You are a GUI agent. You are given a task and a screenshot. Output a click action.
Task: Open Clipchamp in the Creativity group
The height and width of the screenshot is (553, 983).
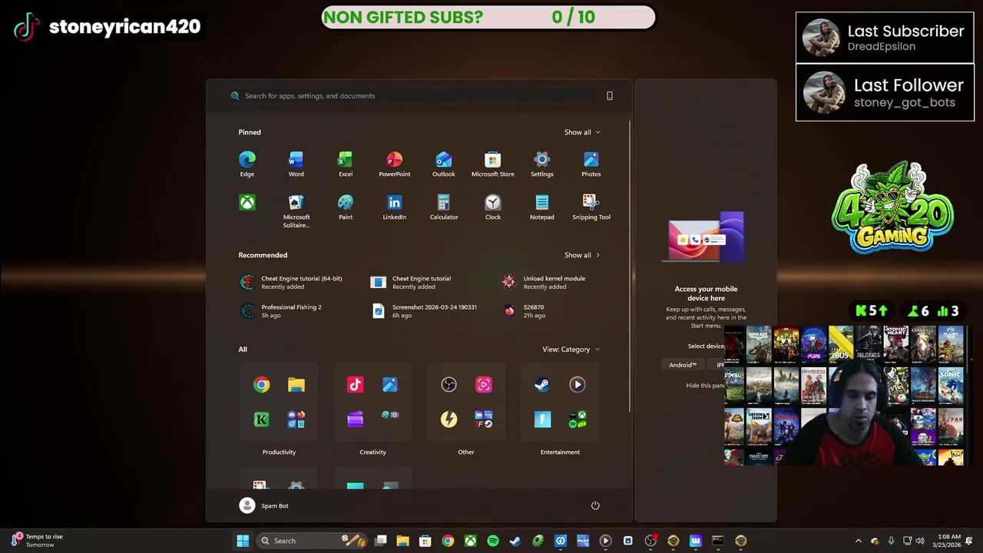pyautogui.click(x=355, y=419)
